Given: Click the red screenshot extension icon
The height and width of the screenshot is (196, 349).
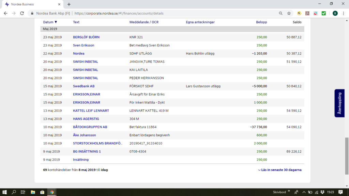Looking at the screenshot, I should pos(316,13).
